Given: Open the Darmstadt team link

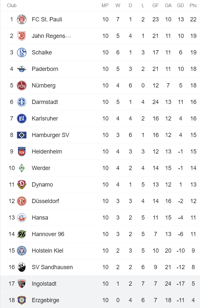Looking at the screenshot, I should pos(45,102).
